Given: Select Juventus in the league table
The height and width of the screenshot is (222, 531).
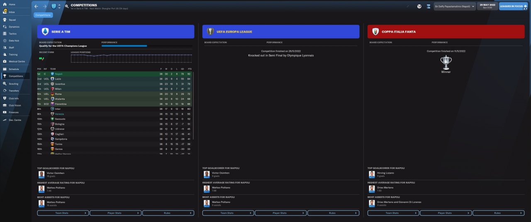Looking at the screenshot, I should point(114,84).
